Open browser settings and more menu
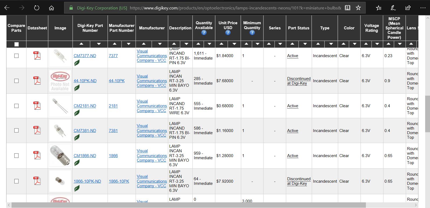Image resolution: width=430 pixels, height=208 pixels. (423, 8)
